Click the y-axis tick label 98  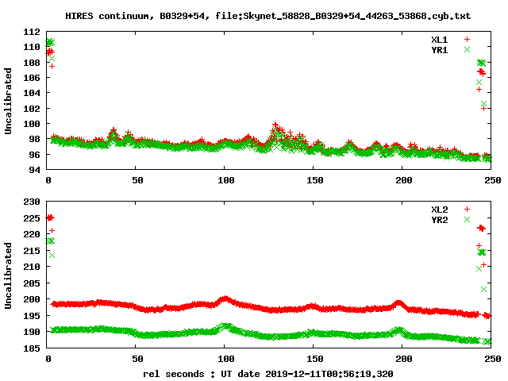35,139
